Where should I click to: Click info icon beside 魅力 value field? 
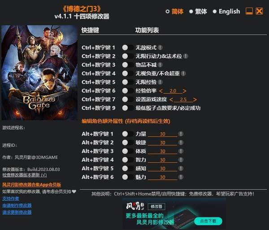[181, 177]
